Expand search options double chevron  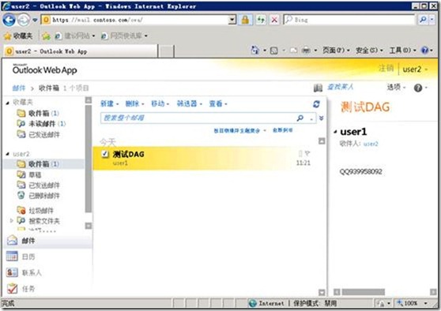click(321, 118)
